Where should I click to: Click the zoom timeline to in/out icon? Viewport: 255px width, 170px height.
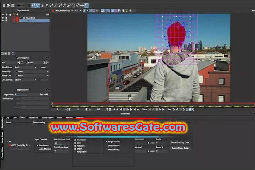(107, 109)
